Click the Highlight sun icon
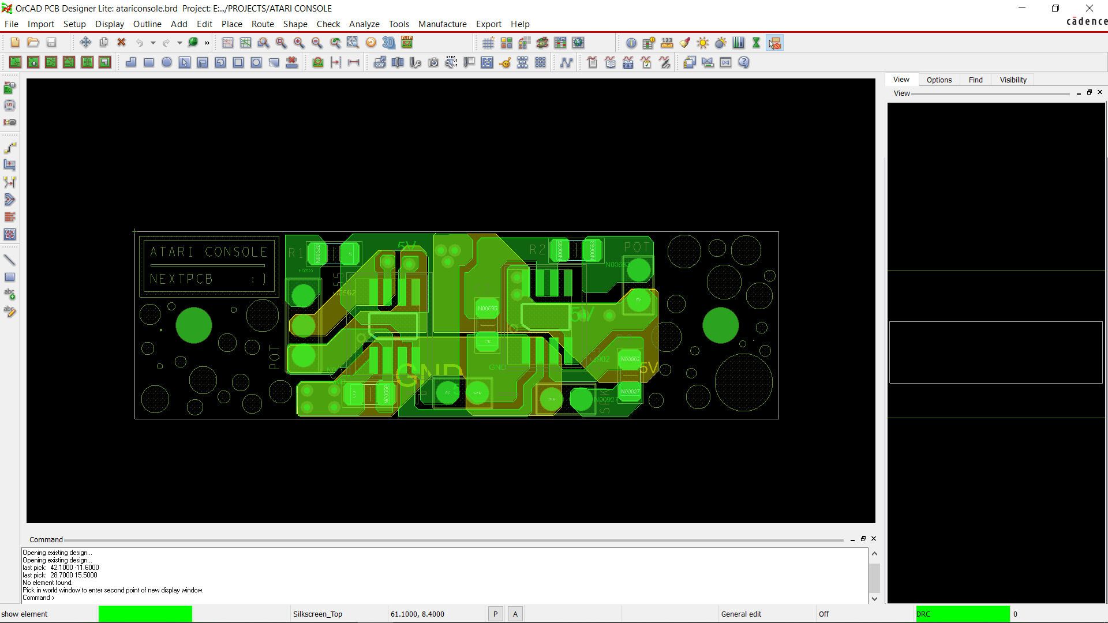 (x=703, y=43)
